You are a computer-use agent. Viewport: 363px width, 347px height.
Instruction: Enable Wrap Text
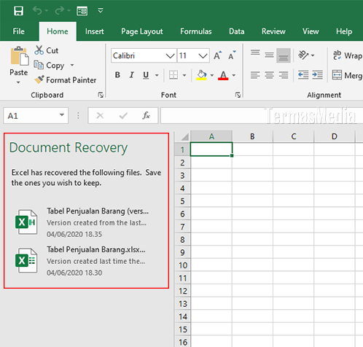point(348,55)
